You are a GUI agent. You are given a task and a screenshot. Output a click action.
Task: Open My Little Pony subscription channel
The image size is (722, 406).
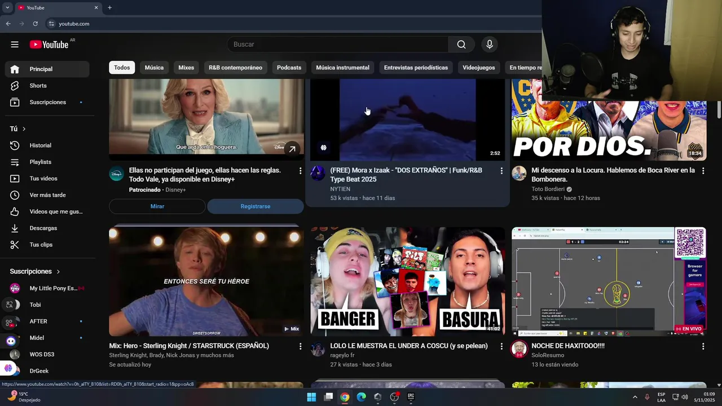click(47, 288)
